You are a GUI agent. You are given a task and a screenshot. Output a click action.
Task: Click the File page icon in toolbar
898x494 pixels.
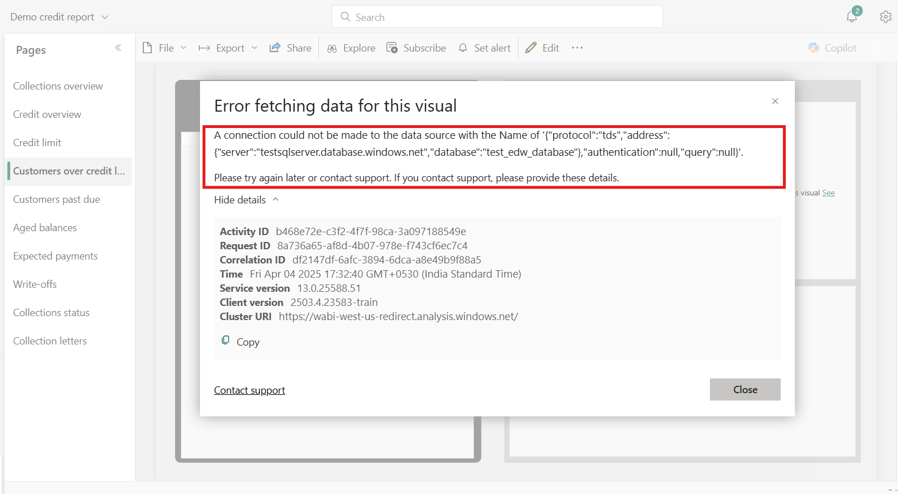pyautogui.click(x=147, y=48)
